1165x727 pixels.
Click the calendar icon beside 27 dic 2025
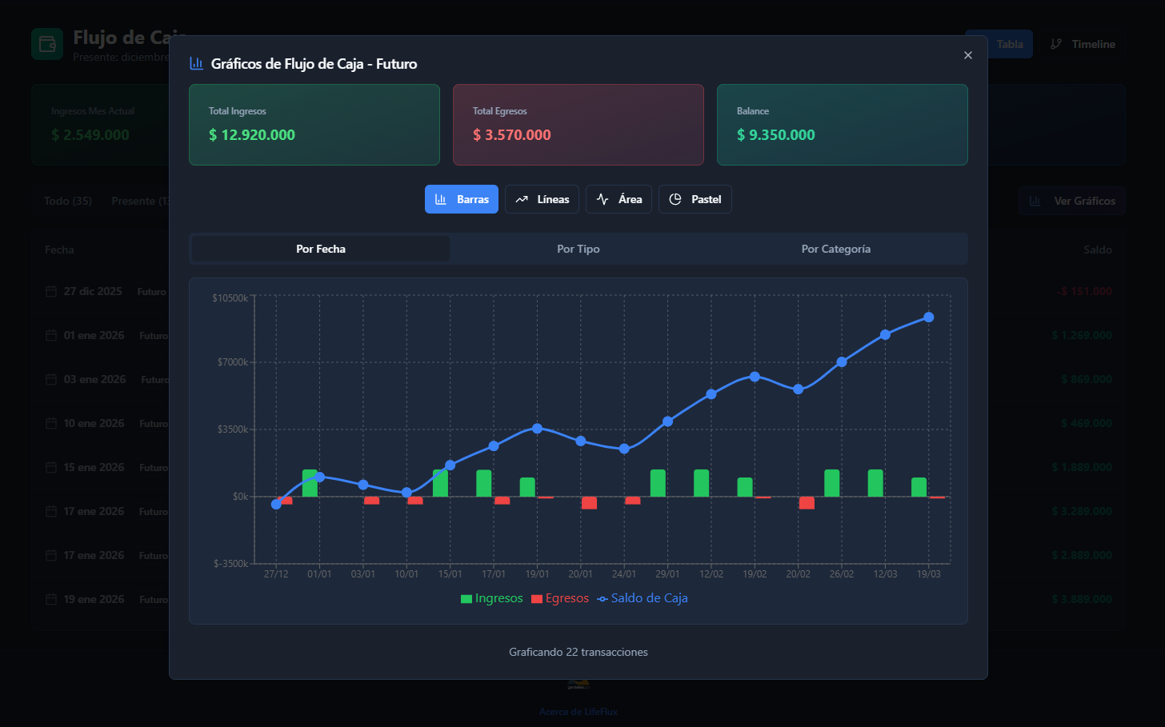pyautogui.click(x=51, y=291)
